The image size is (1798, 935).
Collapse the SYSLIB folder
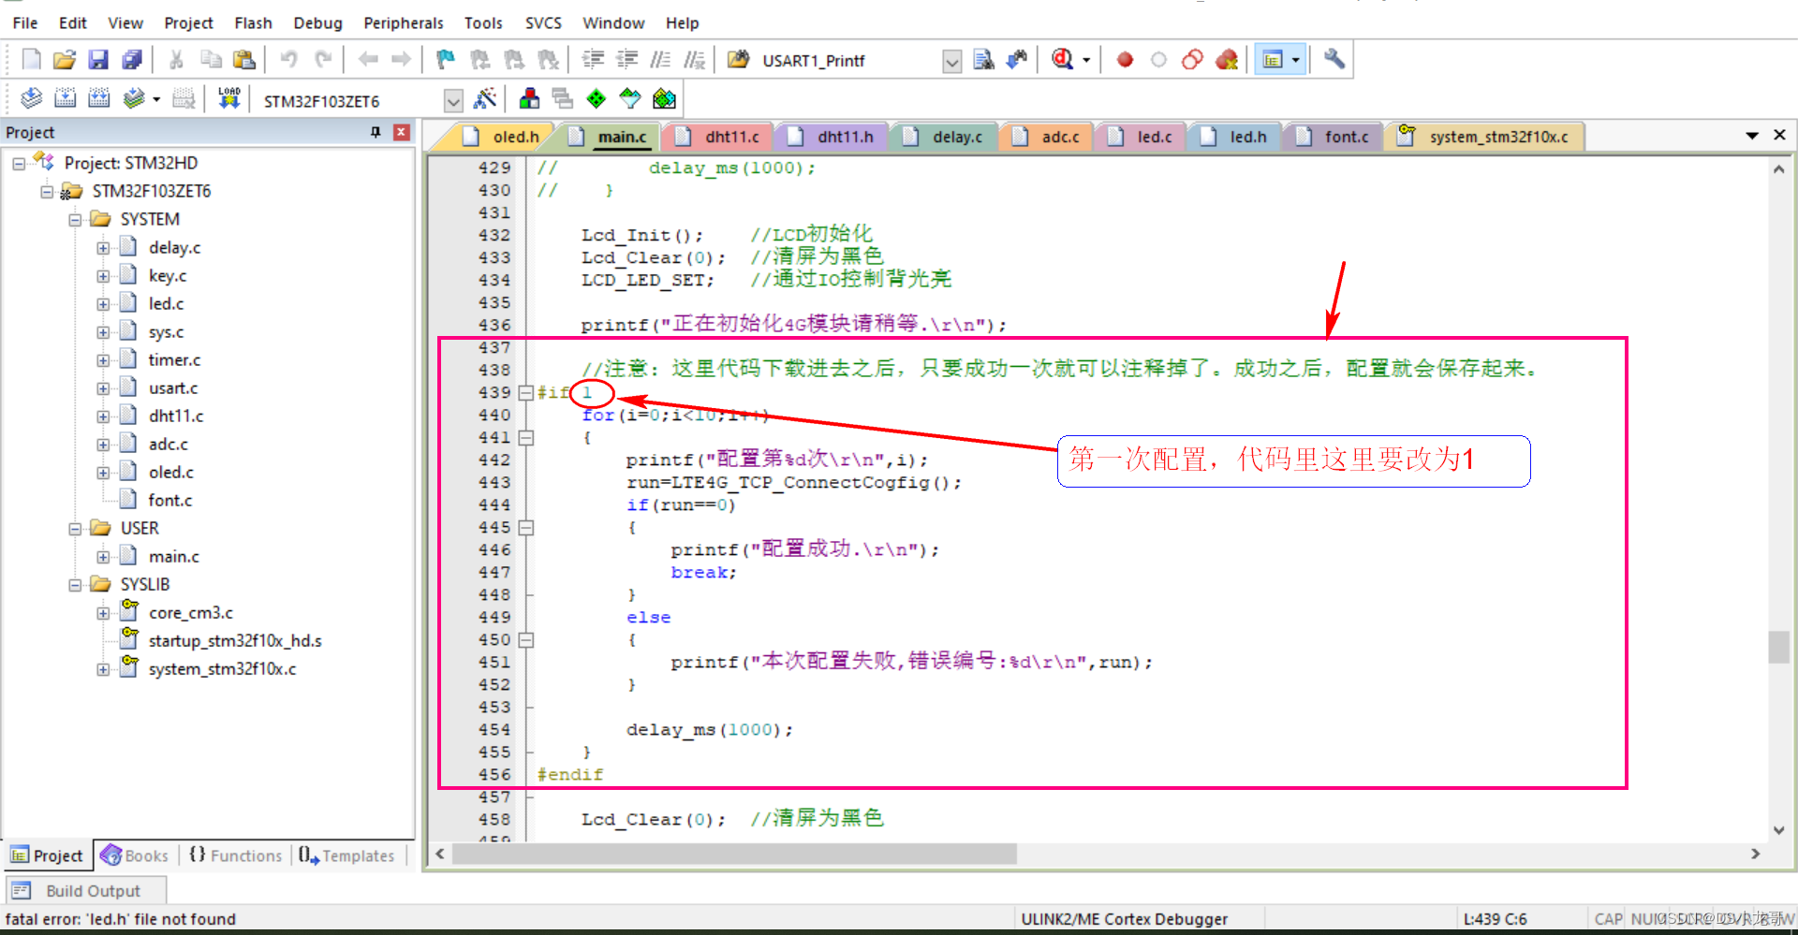[x=75, y=585]
